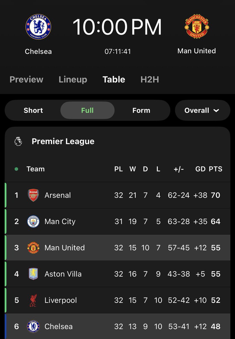This screenshot has height=339, width=235.
Task: Open the Premier League lion logo
Action: (18, 141)
